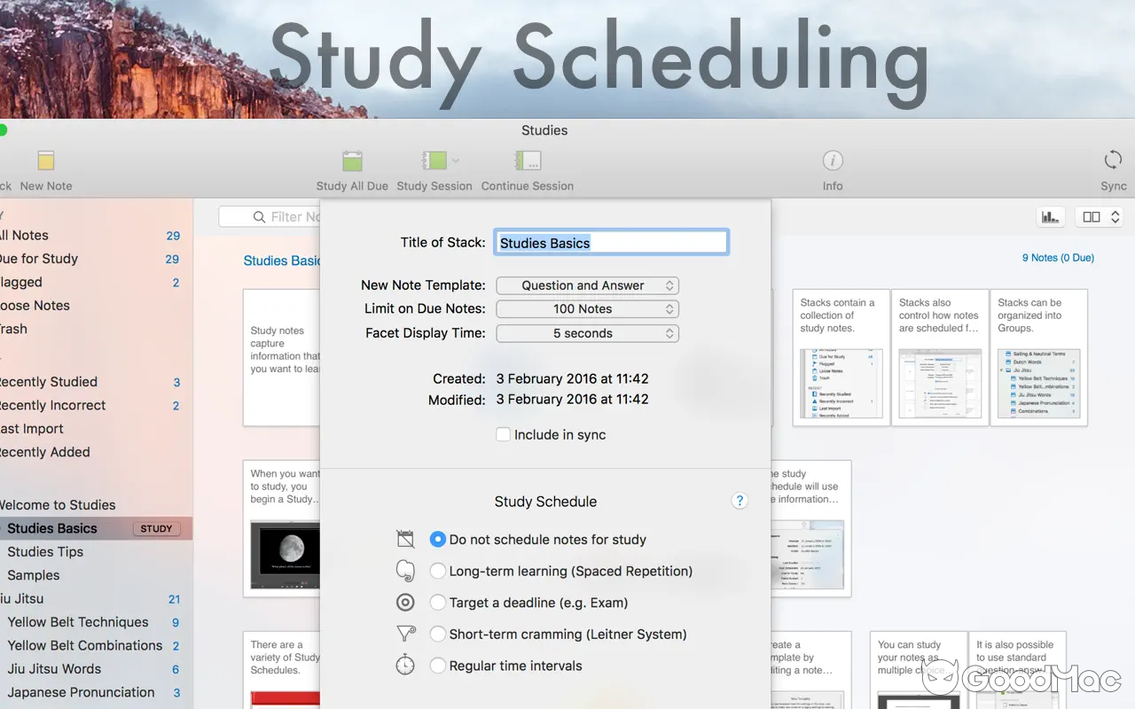Select Long-term learning (Spaced Repetition)
The height and width of the screenshot is (709, 1135).
(438, 571)
